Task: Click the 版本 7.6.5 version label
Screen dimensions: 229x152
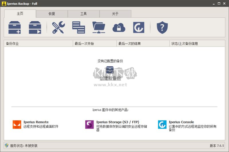Action: [217, 146]
